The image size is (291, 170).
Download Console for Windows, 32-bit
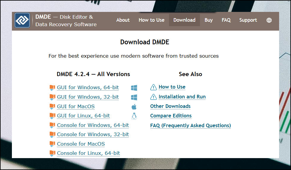(x=93, y=134)
